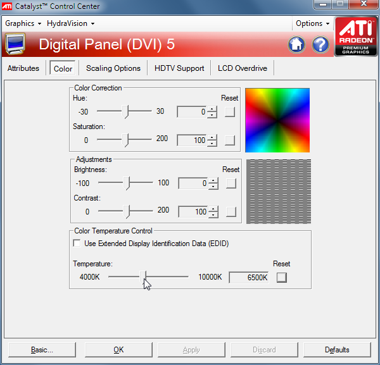Click the Brightness slider thumb

coord(127,183)
